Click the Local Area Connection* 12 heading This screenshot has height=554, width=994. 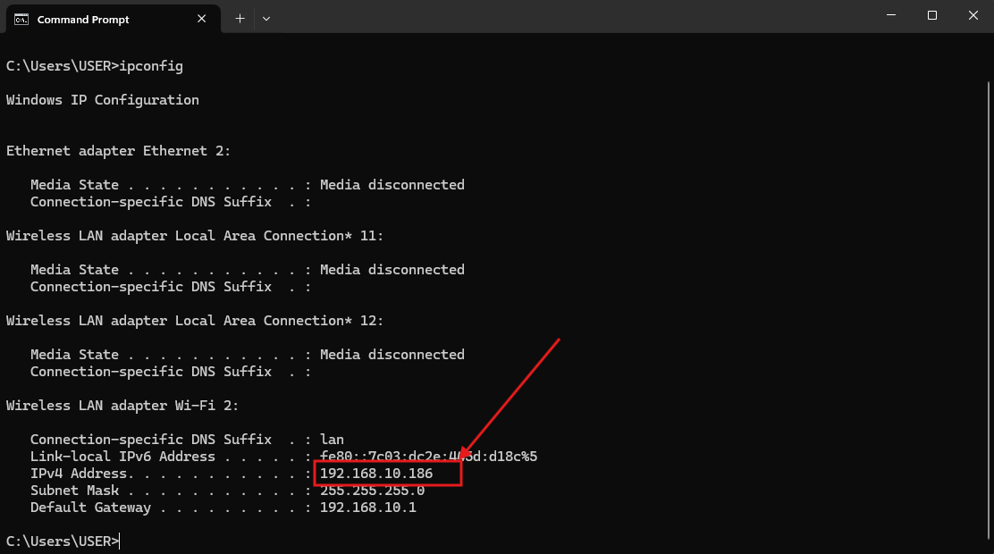click(x=195, y=321)
